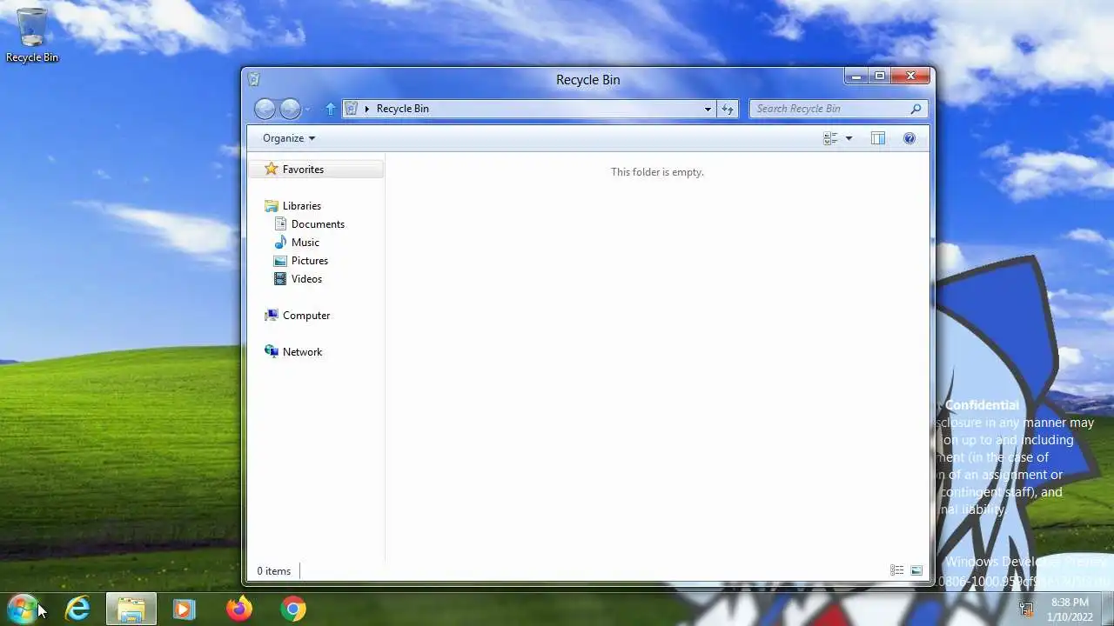The height and width of the screenshot is (626, 1114).
Task: Expand the address bar breadcrumb arrow before Recycle Bin
Action: 367,109
